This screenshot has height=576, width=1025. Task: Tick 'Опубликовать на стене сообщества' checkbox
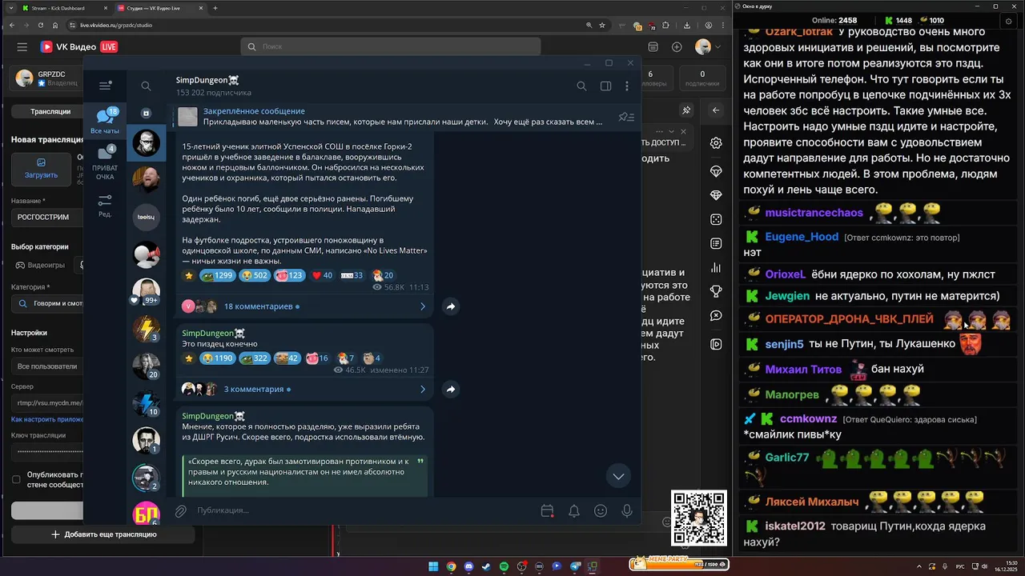(x=16, y=479)
